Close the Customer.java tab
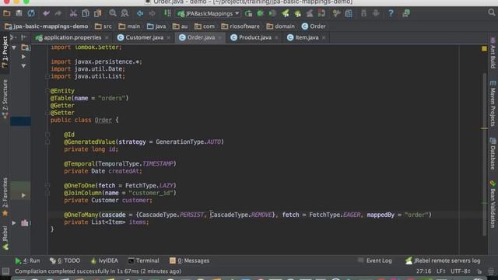The width and height of the screenshot is (498, 280). [x=169, y=38]
